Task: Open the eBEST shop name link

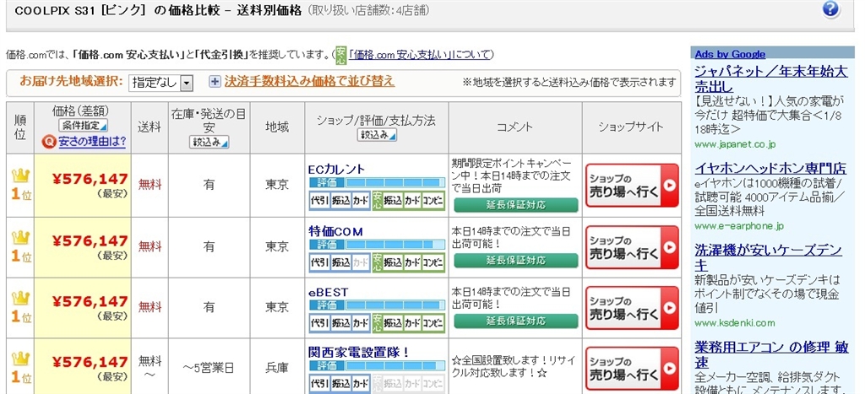Action: point(329,292)
